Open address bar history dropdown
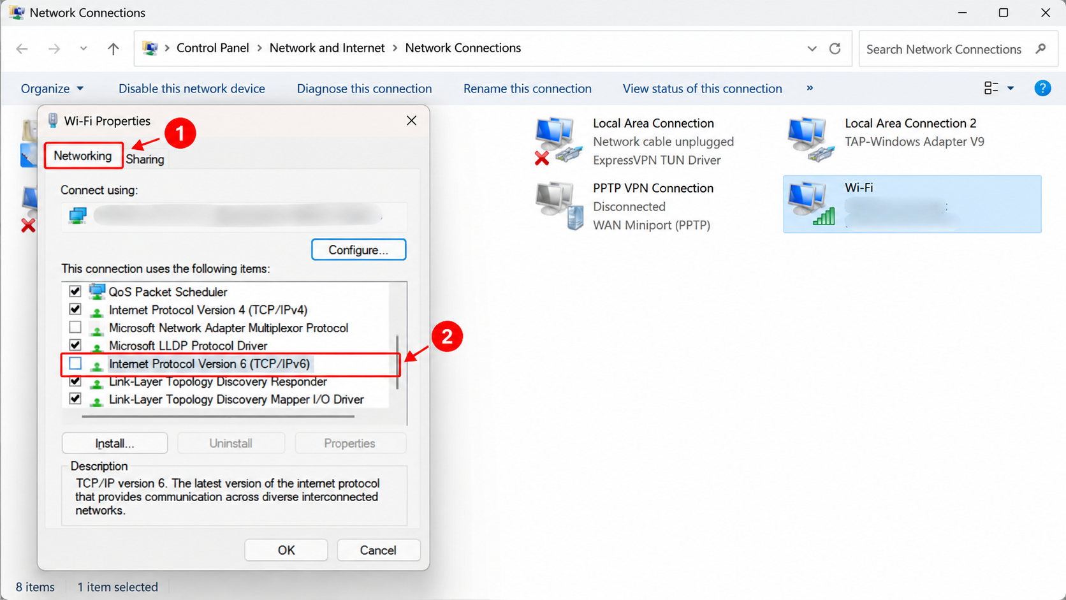 coord(812,48)
